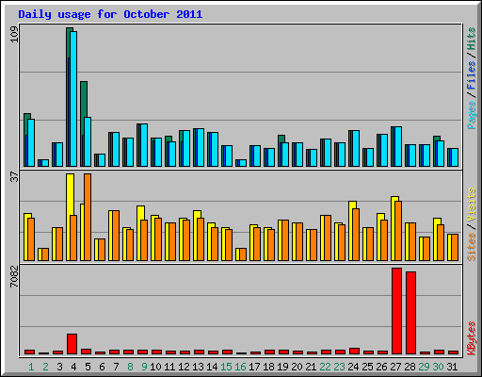Click day 26 on the x-axis
This screenshot has width=482, height=377.
[x=381, y=367]
